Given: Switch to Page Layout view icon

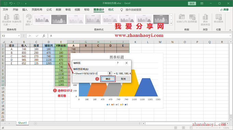Looking at the screenshot, I should [183, 128].
